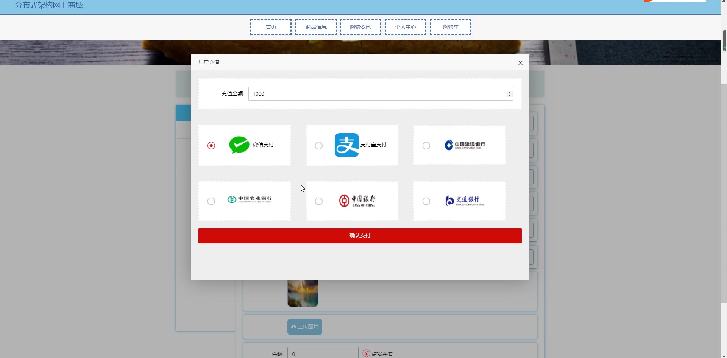This screenshot has width=727, height=358.
Task: Click the uploaded landscape thumbnail image
Action: pos(303,293)
